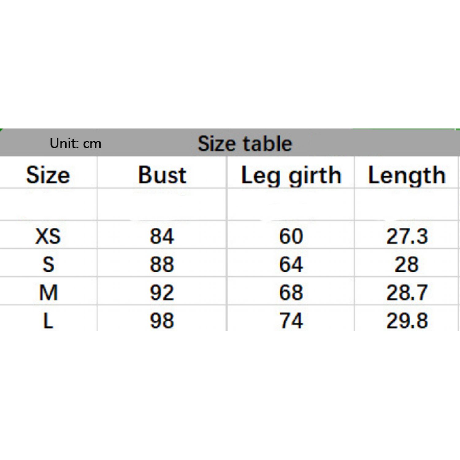Click the "Unit: cm" label
This screenshot has height=460, width=460.
[75, 144]
